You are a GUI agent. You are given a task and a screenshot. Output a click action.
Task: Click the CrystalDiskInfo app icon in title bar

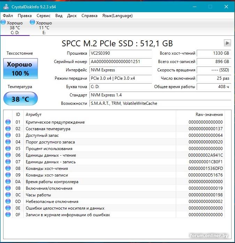tap(6, 7)
